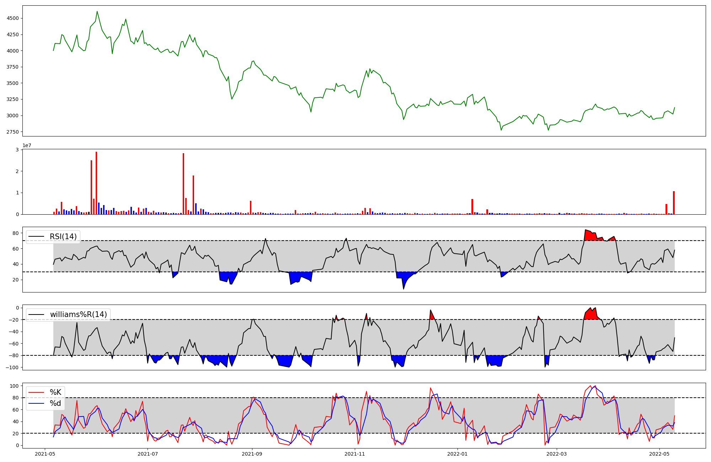The width and height of the screenshot is (711, 462).
Task: Click the RSI(14) legend label
Action: pyautogui.click(x=63, y=237)
